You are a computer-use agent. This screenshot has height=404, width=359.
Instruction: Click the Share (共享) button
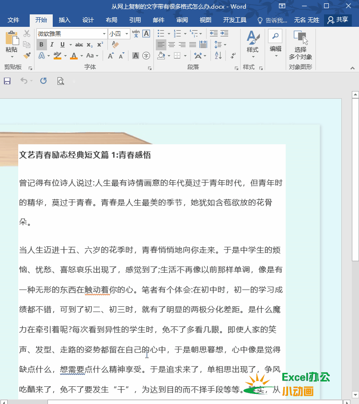coord(338,20)
